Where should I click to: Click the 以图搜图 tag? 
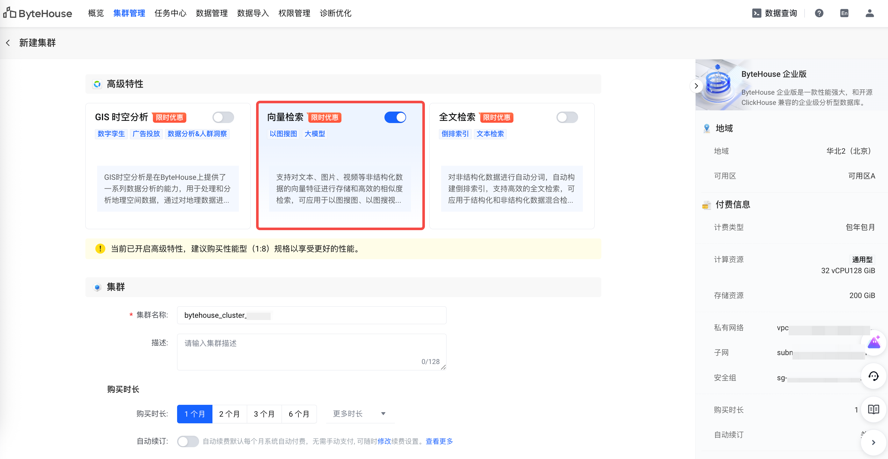[x=283, y=134]
